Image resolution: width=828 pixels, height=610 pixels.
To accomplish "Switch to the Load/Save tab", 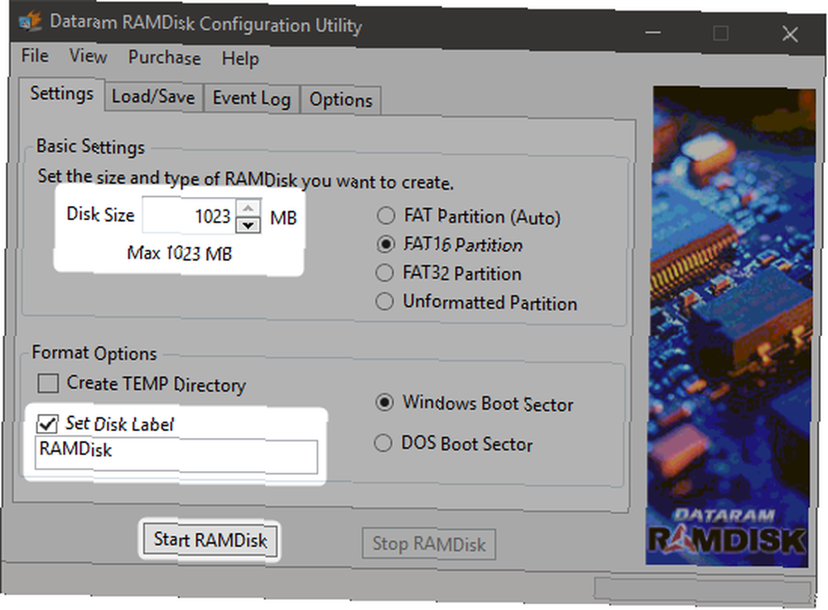I will click(154, 97).
